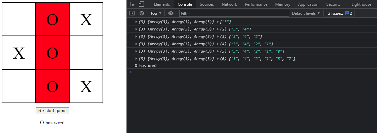Click the top-right X cell
The width and height of the screenshot is (377, 133).
point(86,19)
